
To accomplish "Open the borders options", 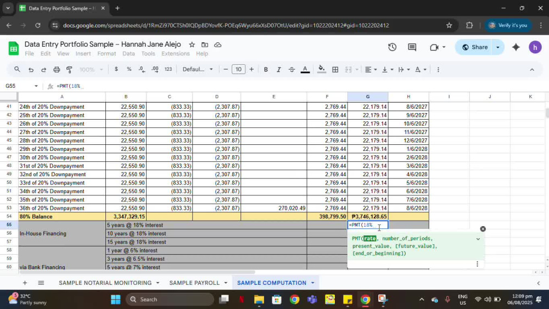I will click(335, 69).
